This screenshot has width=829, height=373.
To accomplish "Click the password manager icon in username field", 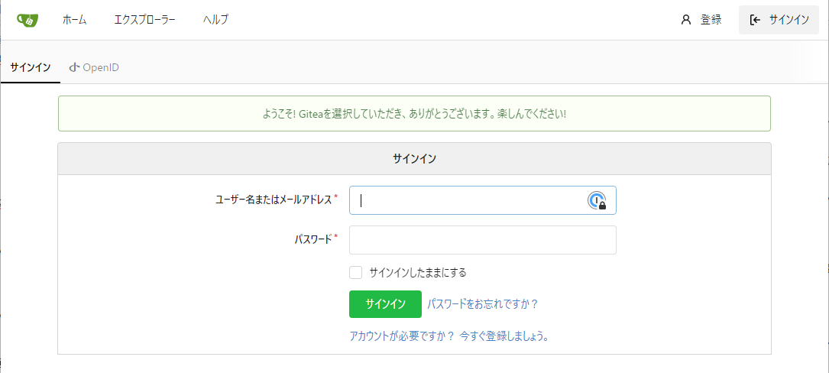I will (x=597, y=200).
